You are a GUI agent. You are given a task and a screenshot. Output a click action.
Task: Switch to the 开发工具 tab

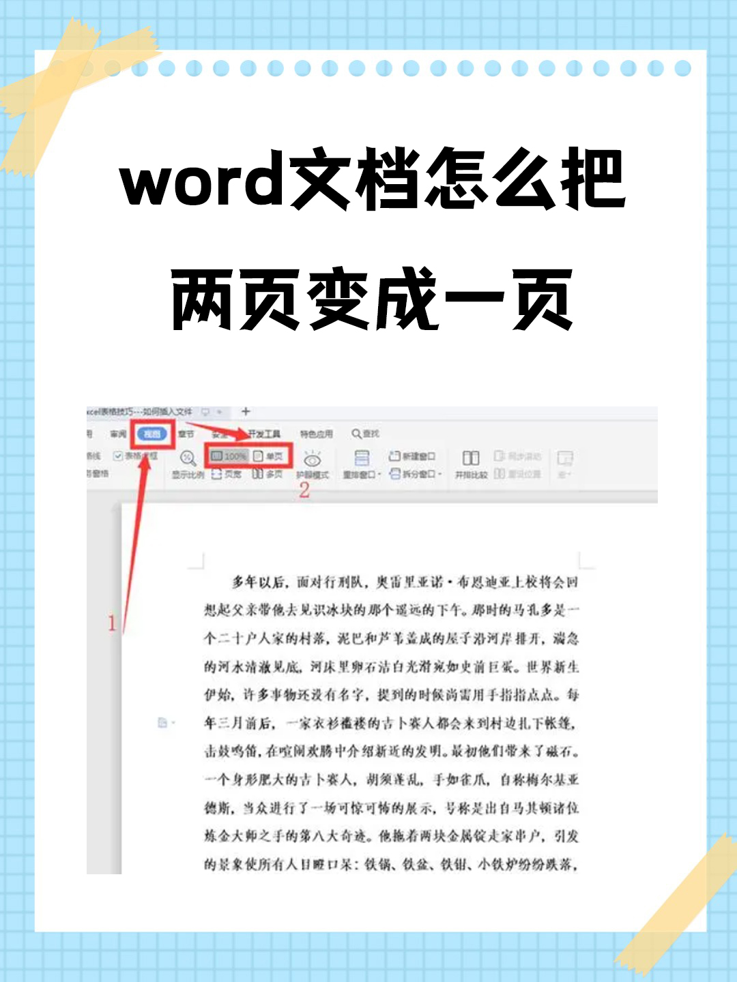pos(264,434)
